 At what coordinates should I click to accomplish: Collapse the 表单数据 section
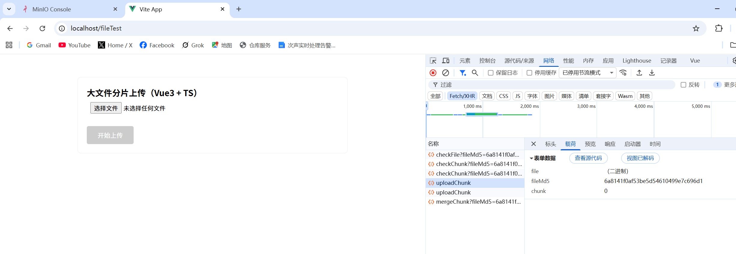[x=543, y=158]
